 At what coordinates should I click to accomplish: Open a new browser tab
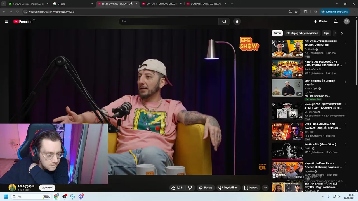(232, 4)
